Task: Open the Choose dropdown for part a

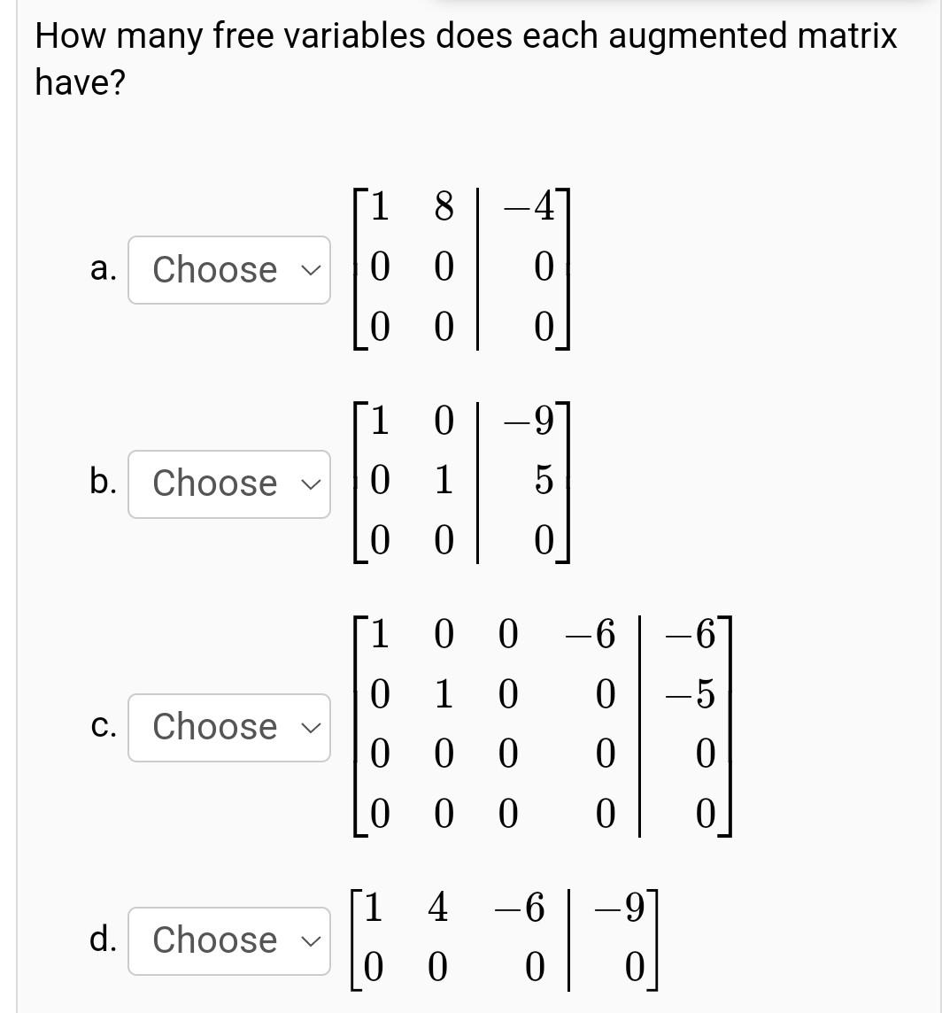Action: [228, 269]
